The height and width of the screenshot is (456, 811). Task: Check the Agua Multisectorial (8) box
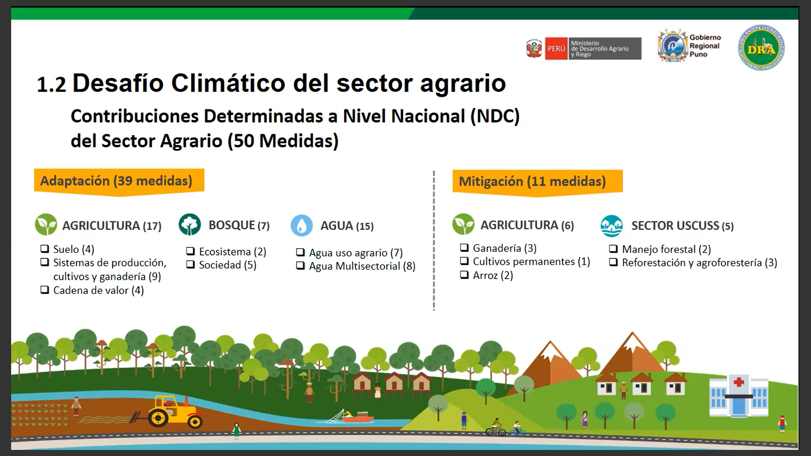point(301,265)
